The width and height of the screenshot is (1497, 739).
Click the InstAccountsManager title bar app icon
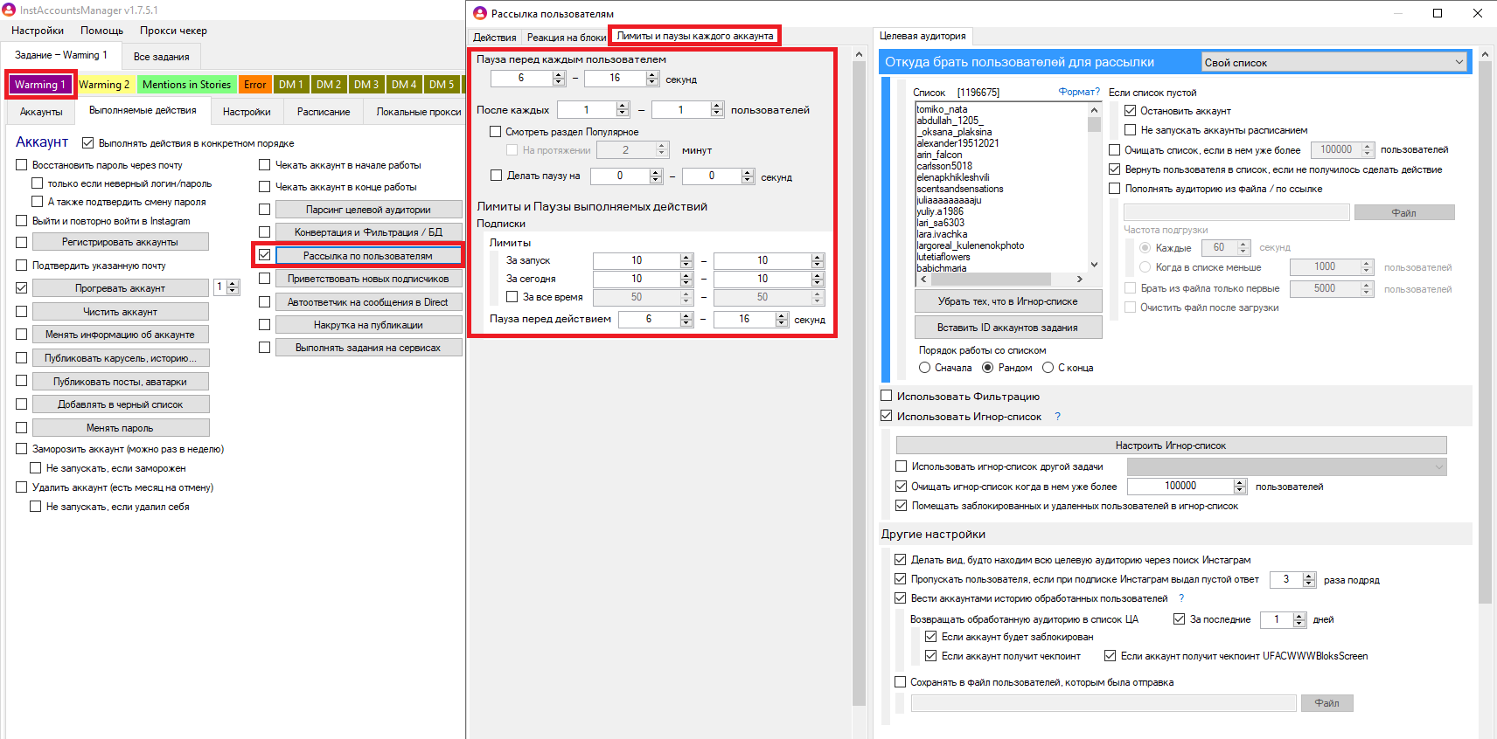[x=9, y=10]
